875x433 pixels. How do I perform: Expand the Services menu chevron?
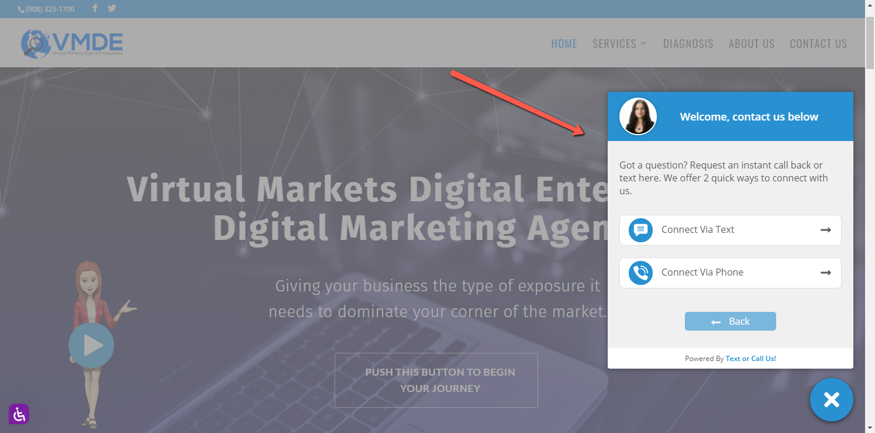[x=643, y=43]
